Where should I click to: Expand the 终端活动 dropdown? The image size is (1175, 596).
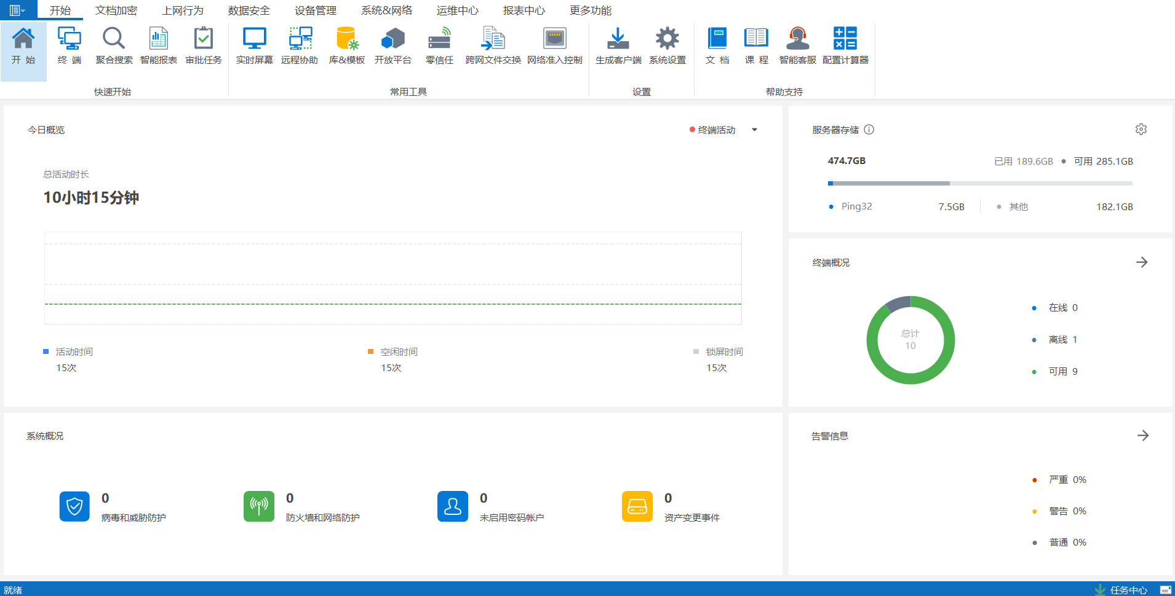pyautogui.click(x=754, y=130)
